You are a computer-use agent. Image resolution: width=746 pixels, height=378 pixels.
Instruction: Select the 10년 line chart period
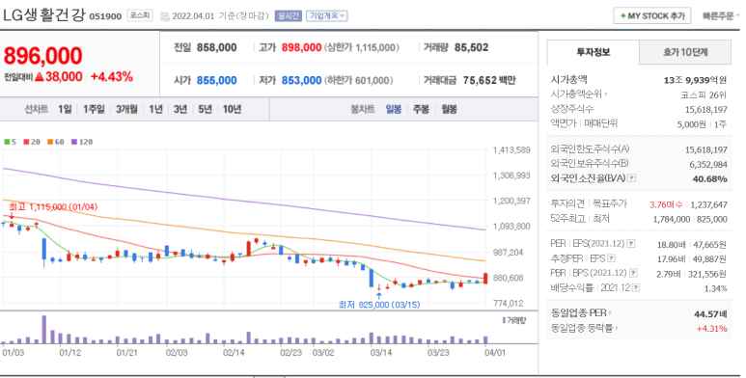[233, 109]
